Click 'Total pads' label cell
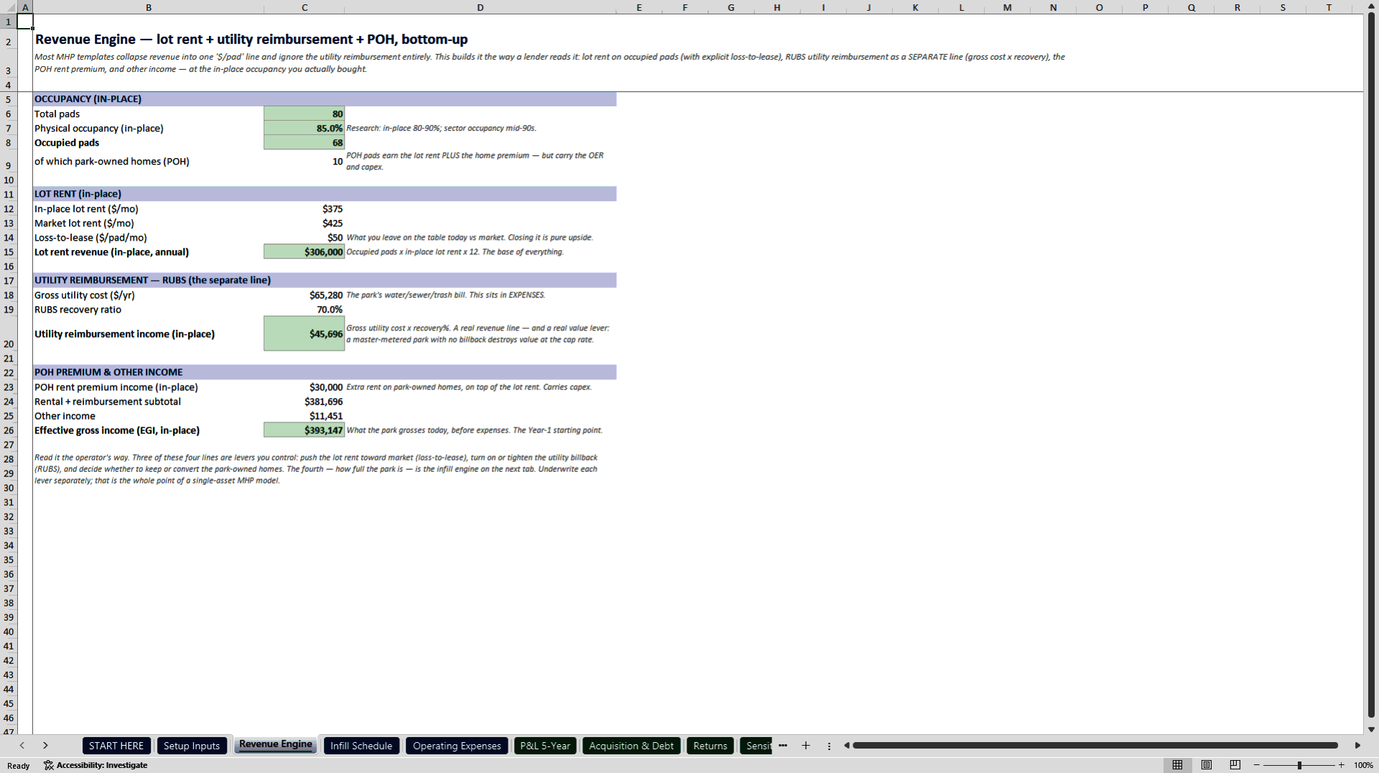Image resolution: width=1379 pixels, height=773 pixels. point(149,114)
